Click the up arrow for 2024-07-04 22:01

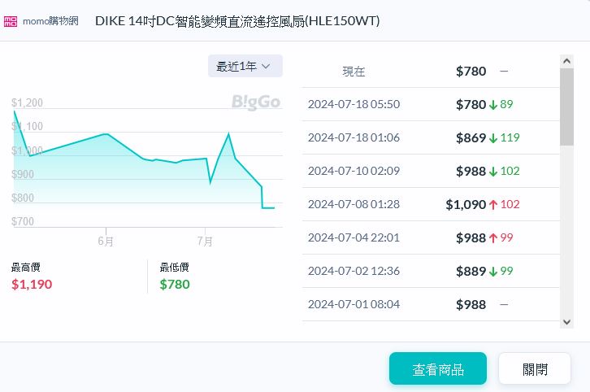tap(492, 237)
